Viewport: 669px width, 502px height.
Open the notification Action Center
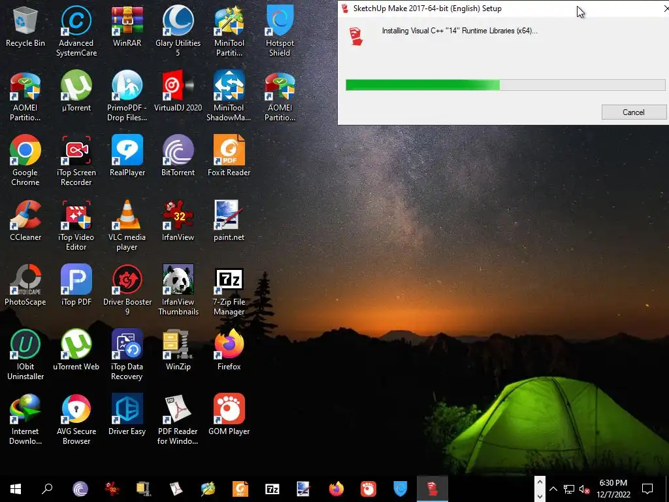pyautogui.click(x=647, y=489)
